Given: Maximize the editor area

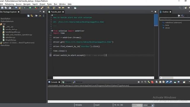Looking at the screenshot, I should [156, 12].
